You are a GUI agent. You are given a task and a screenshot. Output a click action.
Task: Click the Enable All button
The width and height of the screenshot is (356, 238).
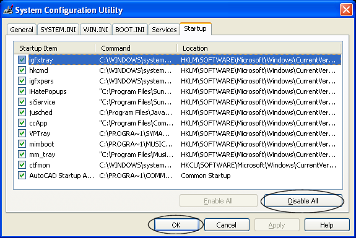tap(218, 201)
